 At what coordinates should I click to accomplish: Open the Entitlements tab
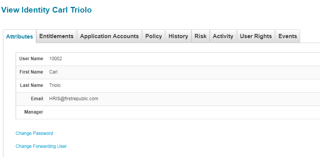pyautogui.click(x=56, y=36)
